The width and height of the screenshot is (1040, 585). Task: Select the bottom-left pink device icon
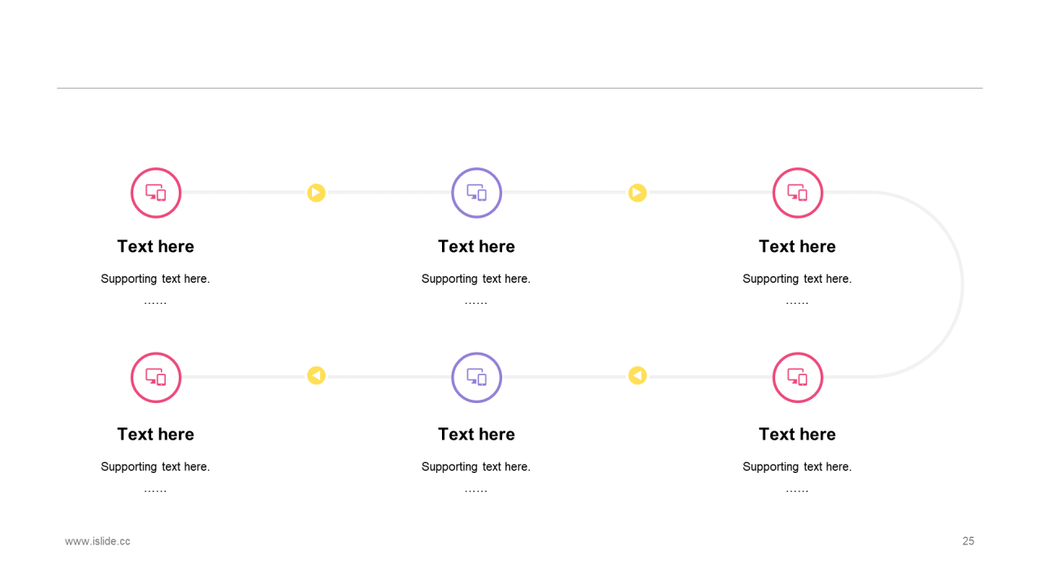click(156, 377)
